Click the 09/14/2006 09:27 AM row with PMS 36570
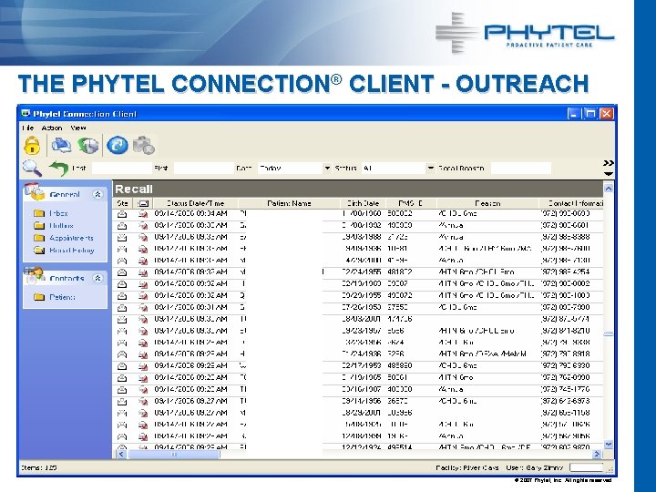The width and height of the screenshot is (656, 492). click(x=358, y=401)
